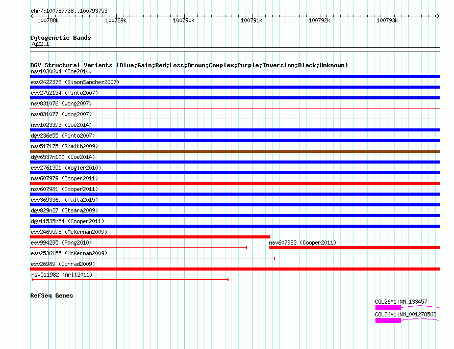Open gene COL26A1|NM_001278563 label

coord(406,314)
